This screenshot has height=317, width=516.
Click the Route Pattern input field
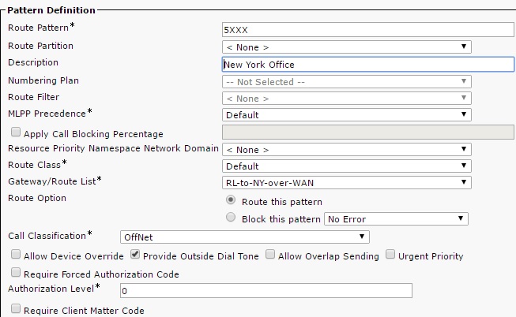[367, 29]
